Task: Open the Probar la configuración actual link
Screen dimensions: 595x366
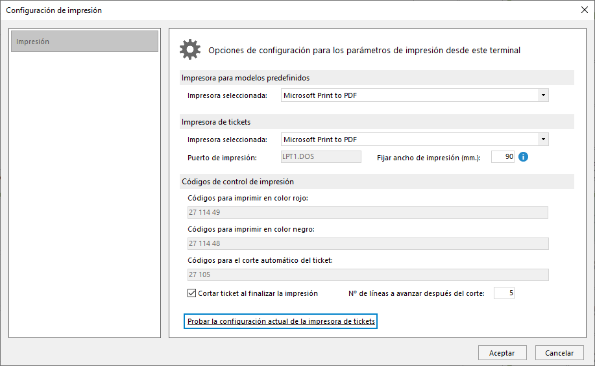Action: pyautogui.click(x=281, y=321)
